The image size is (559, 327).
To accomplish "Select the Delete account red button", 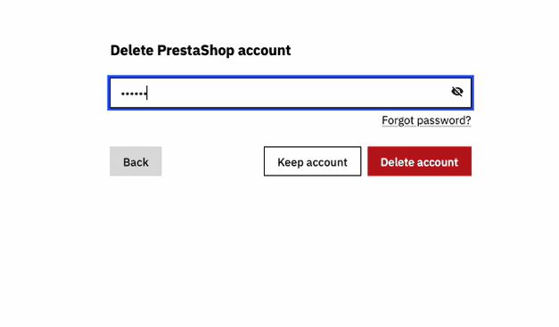I will click(x=419, y=161).
